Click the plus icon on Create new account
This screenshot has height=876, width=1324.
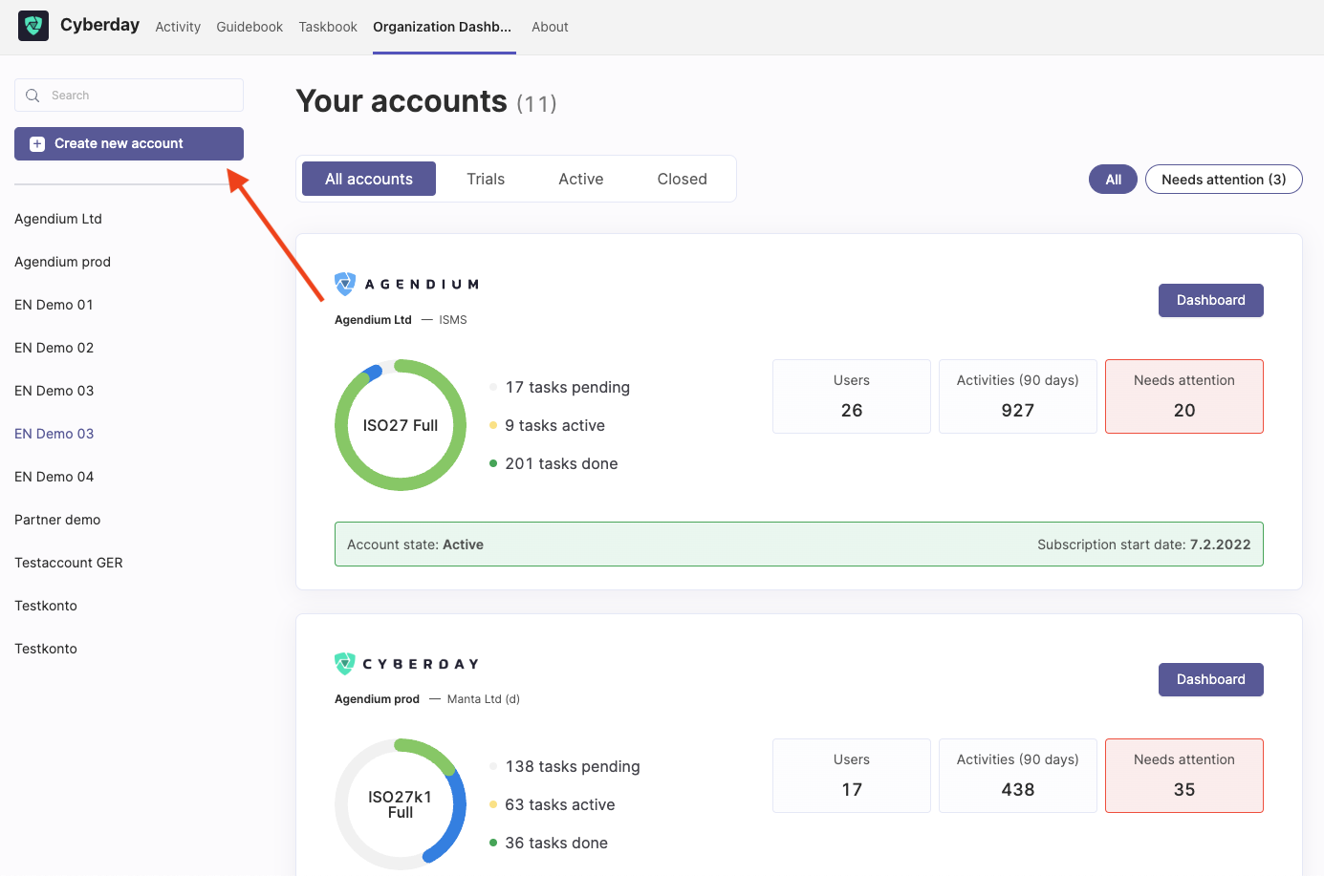37,144
